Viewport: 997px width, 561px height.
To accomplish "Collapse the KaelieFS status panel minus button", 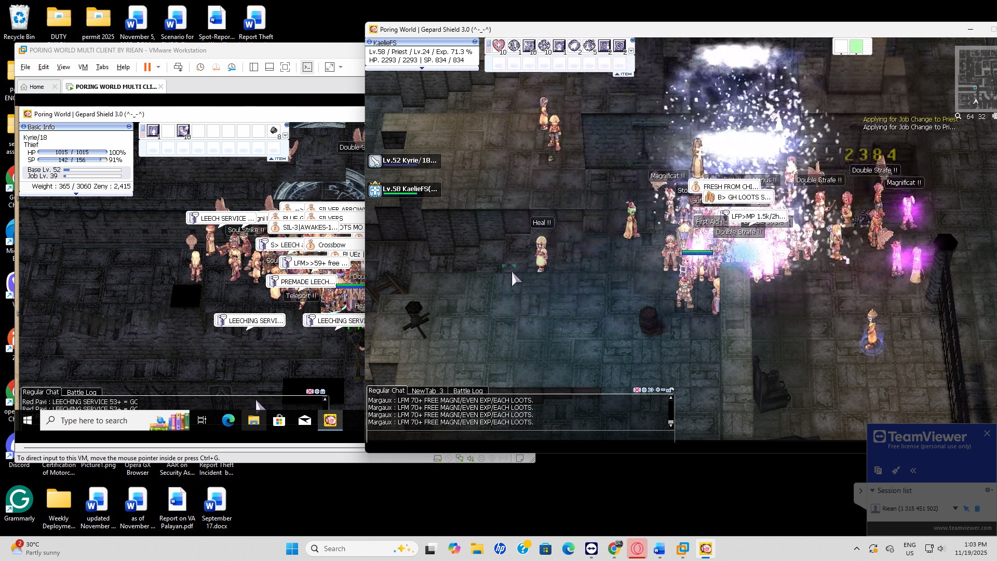I will tap(475, 42).
